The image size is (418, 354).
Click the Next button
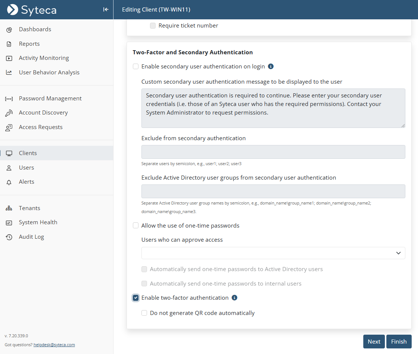point(374,342)
